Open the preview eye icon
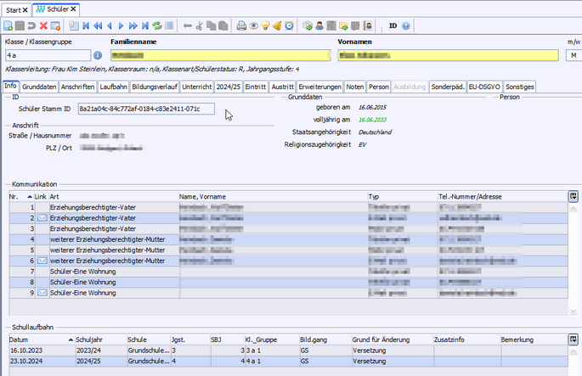 (254, 26)
